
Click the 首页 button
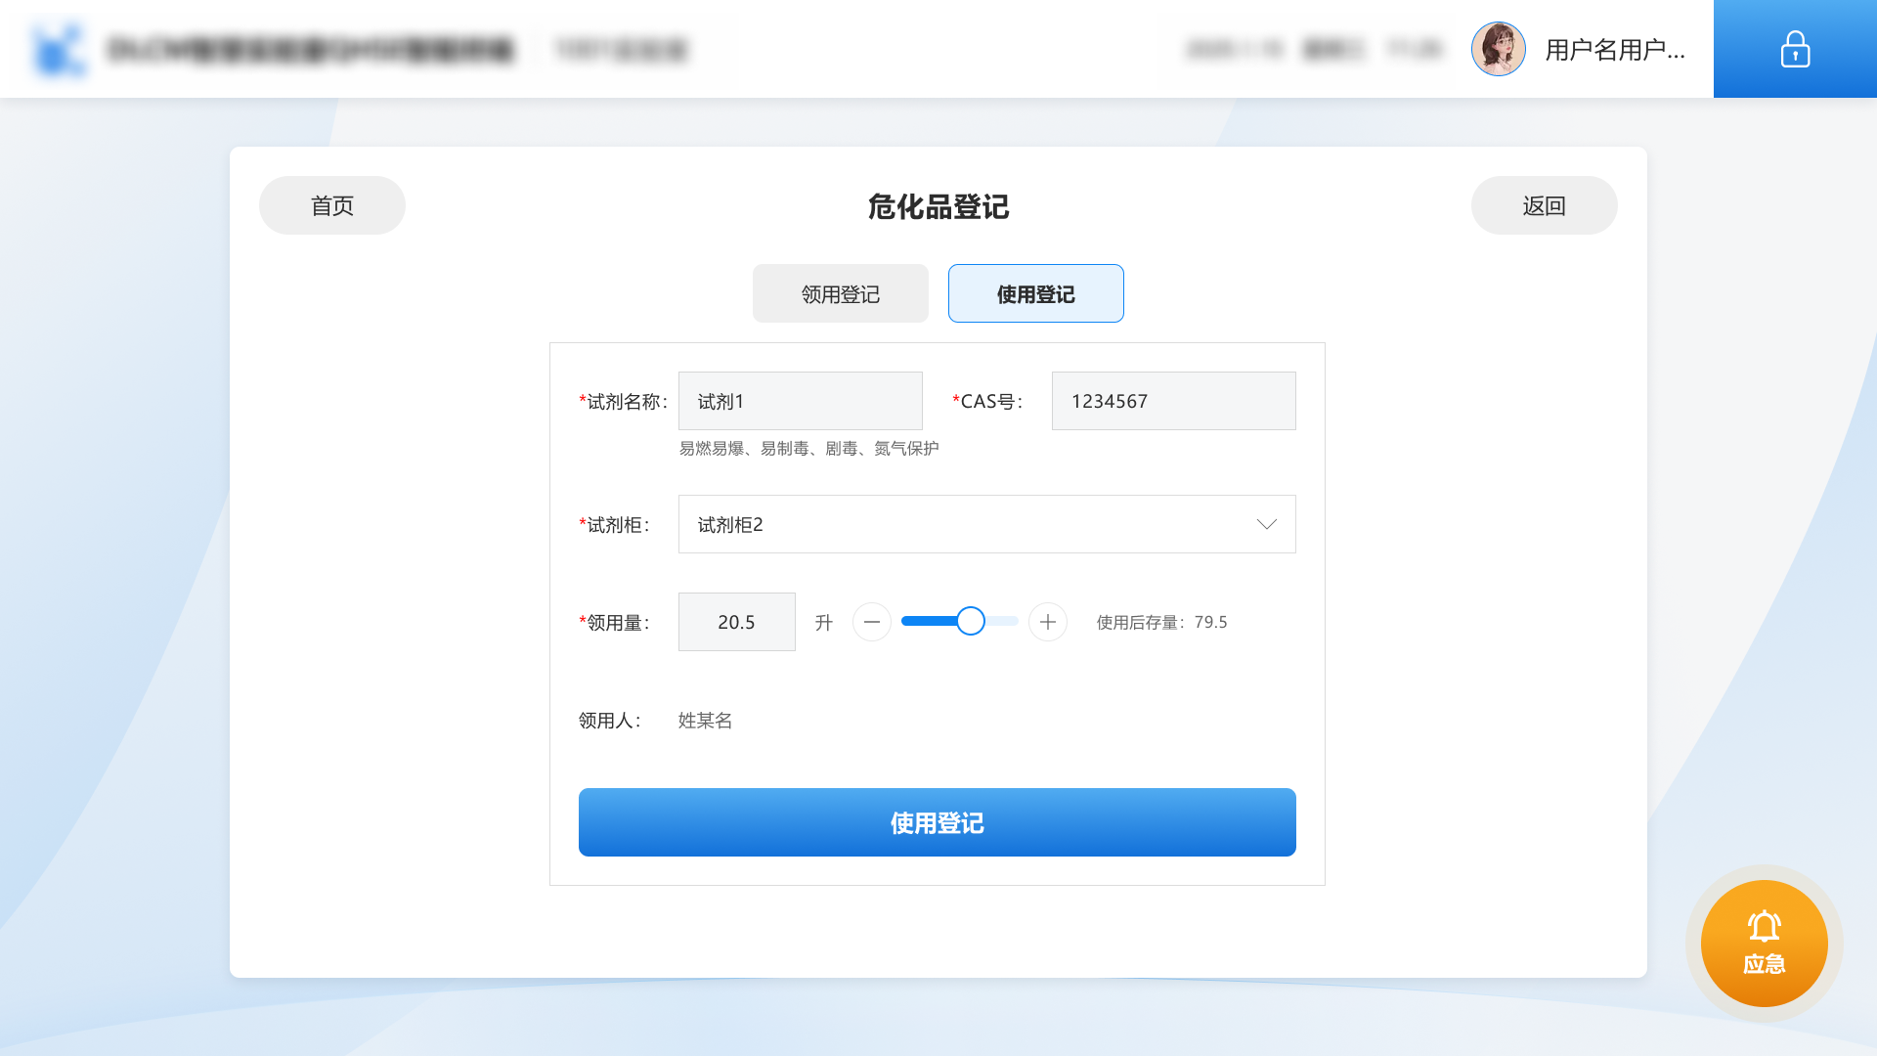(331, 204)
